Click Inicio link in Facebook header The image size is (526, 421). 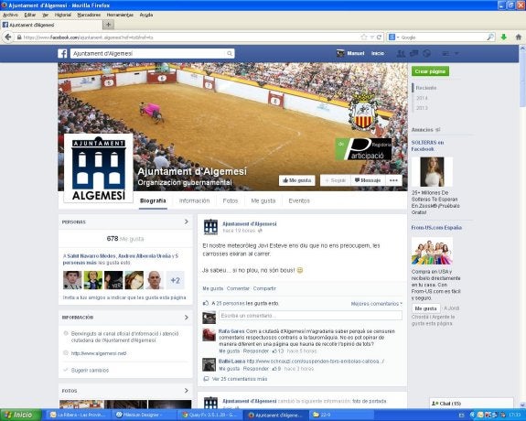(378, 53)
